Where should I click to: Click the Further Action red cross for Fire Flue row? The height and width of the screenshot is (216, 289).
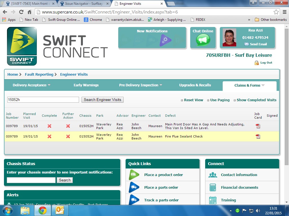pyautogui.click(x=68, y=136)
